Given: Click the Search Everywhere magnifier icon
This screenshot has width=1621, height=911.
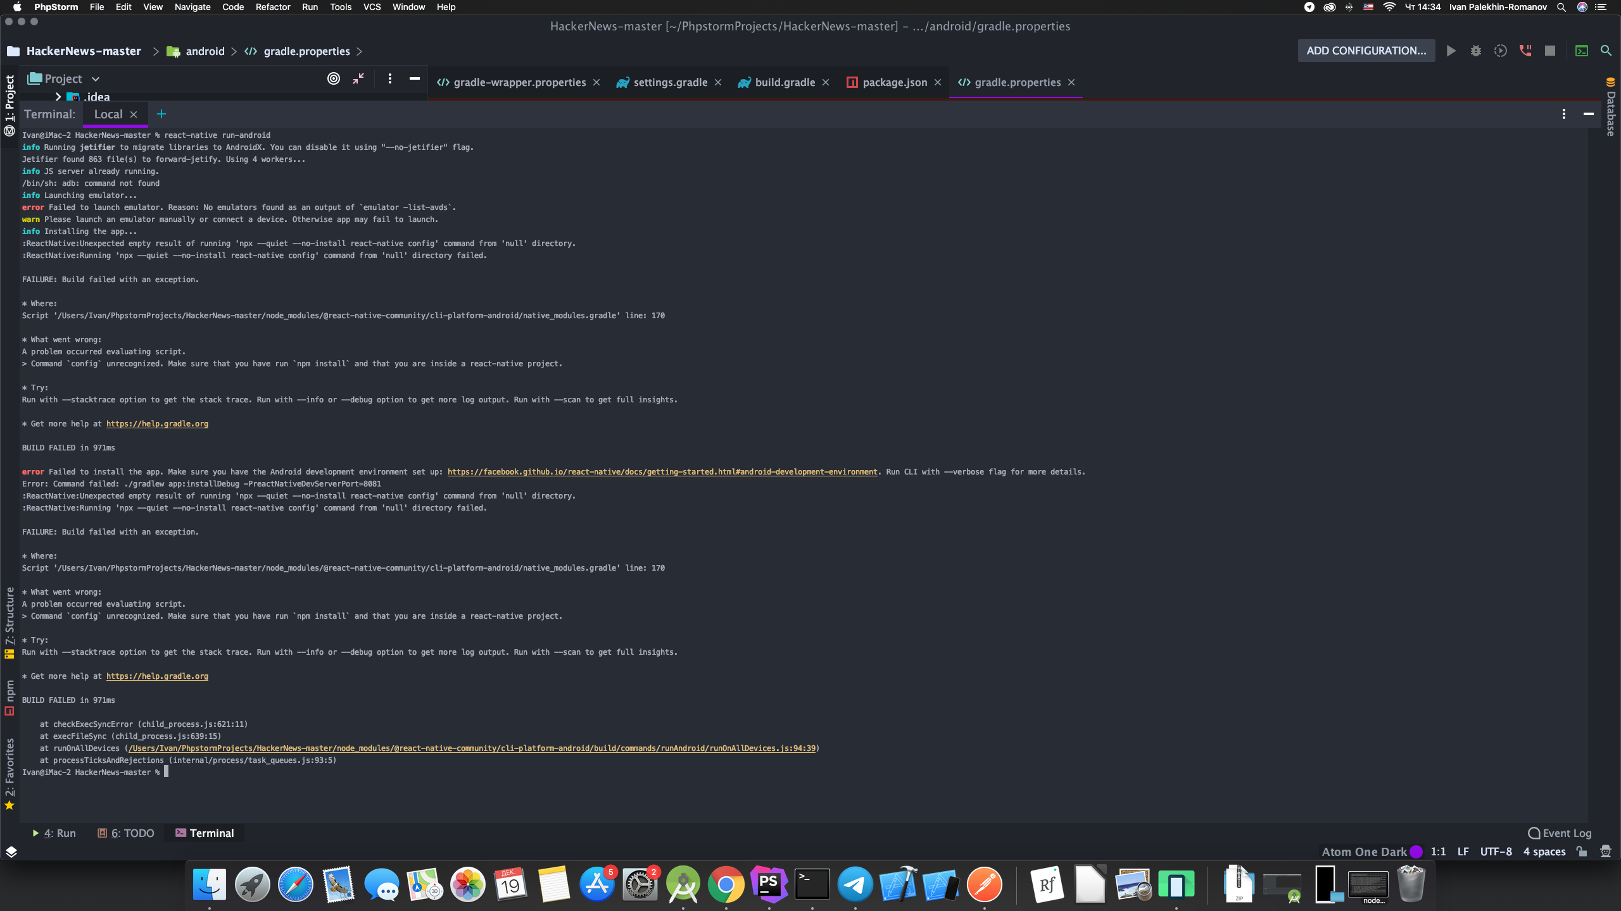Looking at the screenshot, I should tap(1606, 51).
